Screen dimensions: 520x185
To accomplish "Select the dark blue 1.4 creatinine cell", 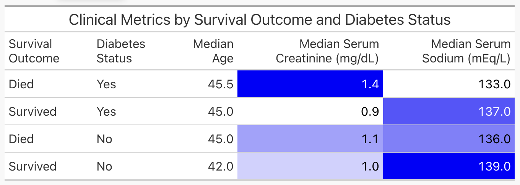I will click(x=310, y=84).
